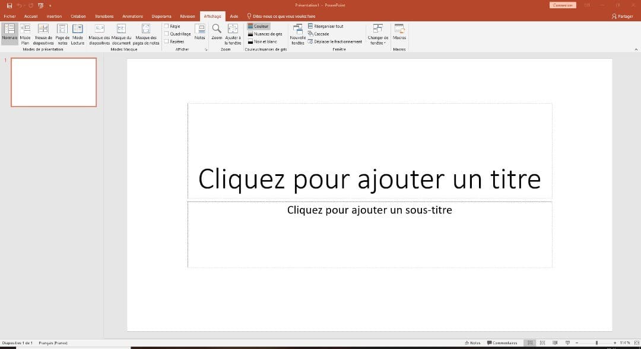
Task: Click Ajuster à la fenêtre
Action: point(232,36)
